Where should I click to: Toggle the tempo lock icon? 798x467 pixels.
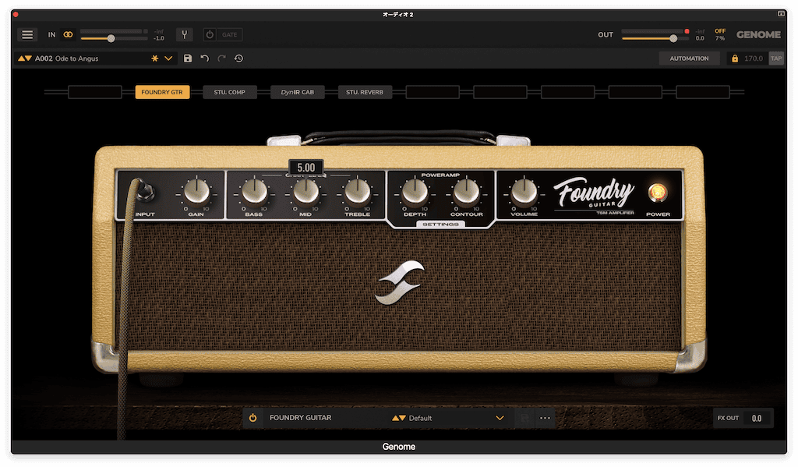coord(734,58)
